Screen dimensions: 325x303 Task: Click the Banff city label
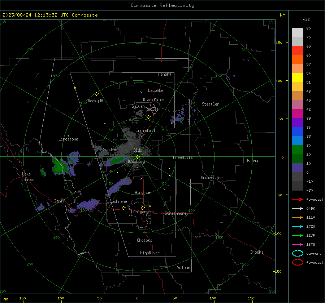click(60, 201)
